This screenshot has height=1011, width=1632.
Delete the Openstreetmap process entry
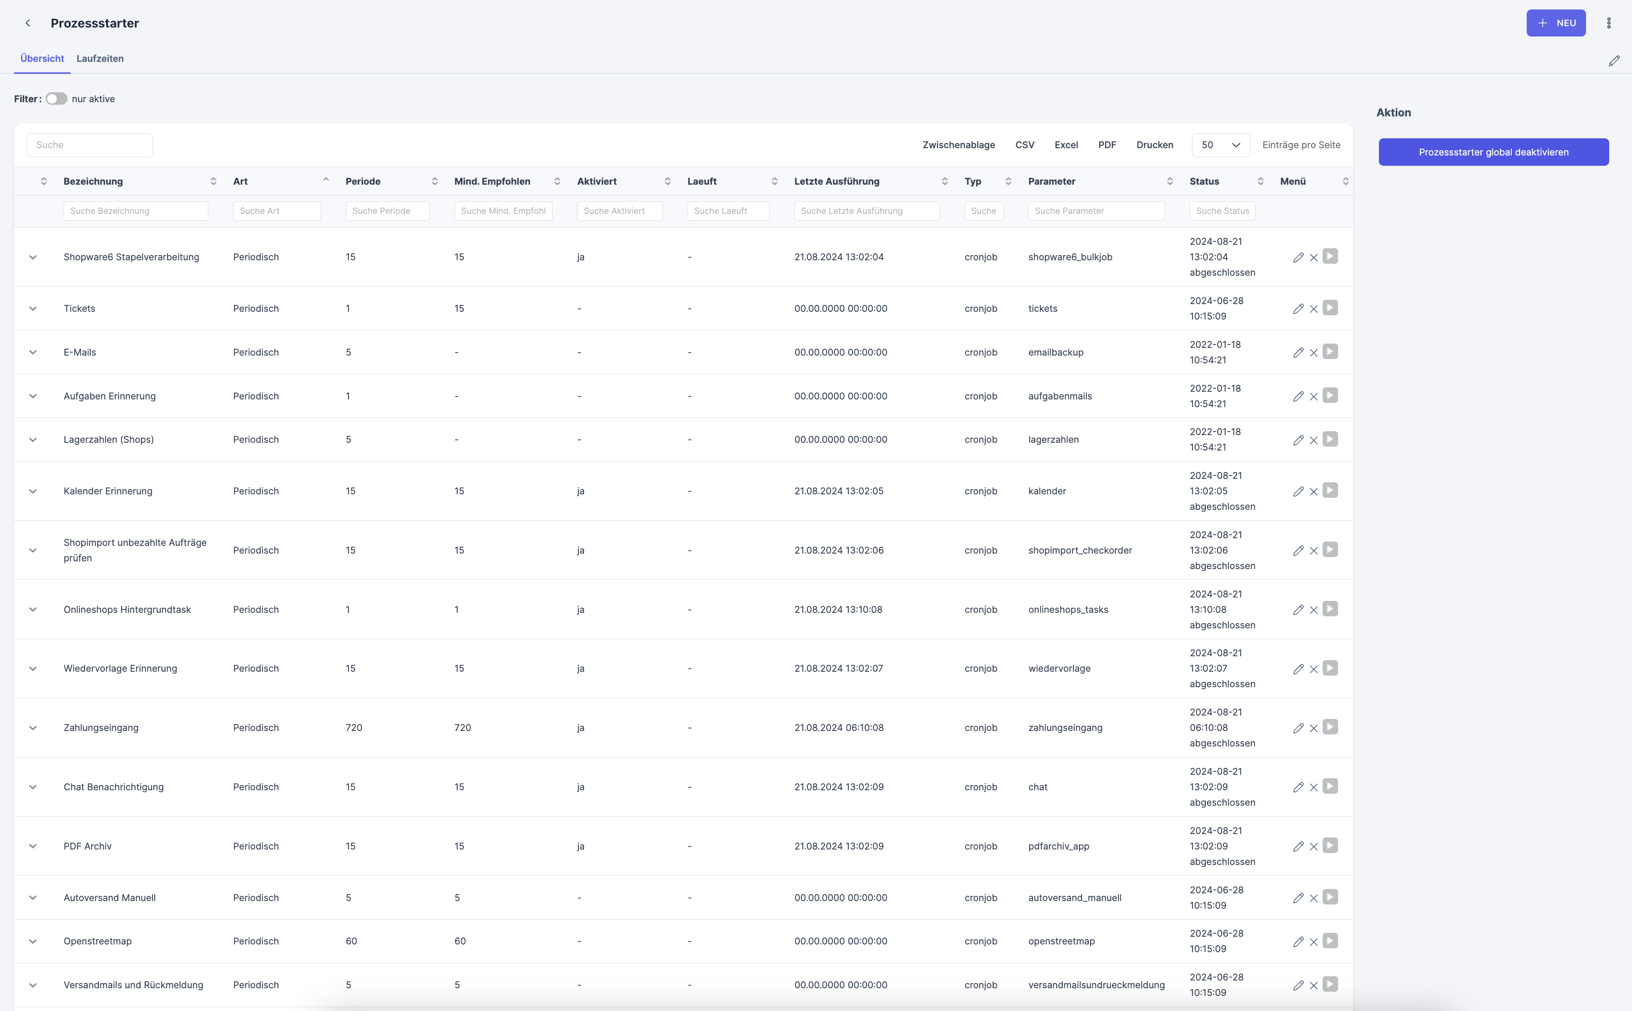(1314, 942)
